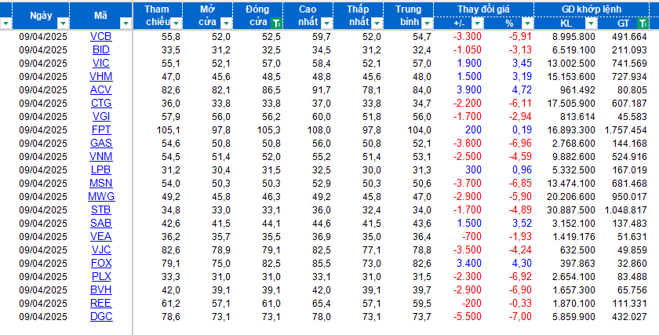Open the FOX stock link
This screenshot has height=335, width=659.
point(101,263)
